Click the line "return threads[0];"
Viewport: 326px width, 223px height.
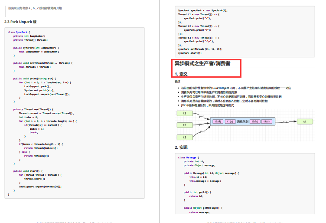point(36,156)
